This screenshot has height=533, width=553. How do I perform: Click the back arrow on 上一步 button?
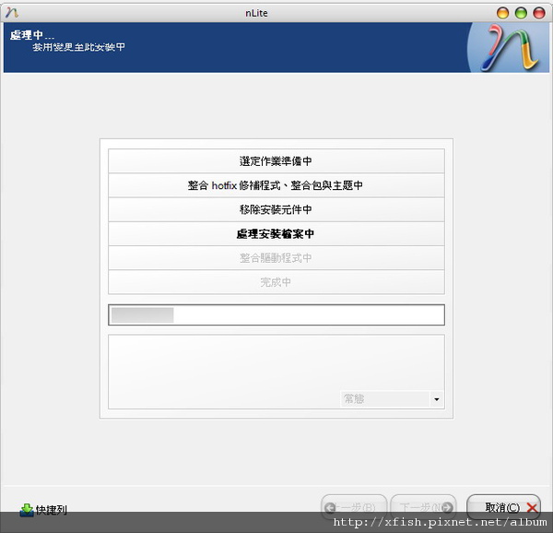(330, 507)
